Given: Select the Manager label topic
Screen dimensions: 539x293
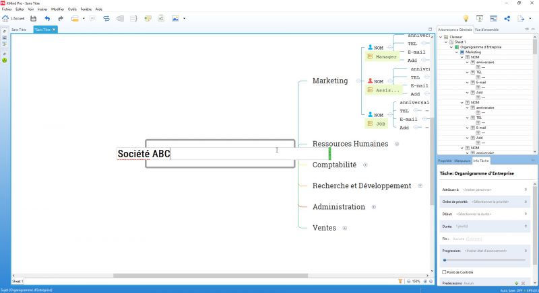Looking at the screenshot, I should tap(382, 56).
